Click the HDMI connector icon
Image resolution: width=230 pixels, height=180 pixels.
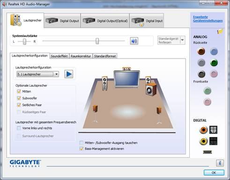[x=208, y=152]
